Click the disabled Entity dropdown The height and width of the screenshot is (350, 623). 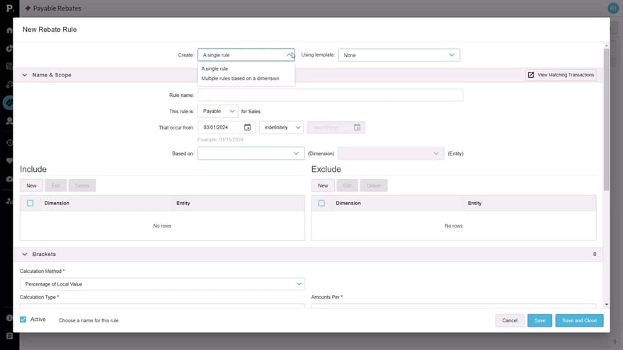[391, 153]
